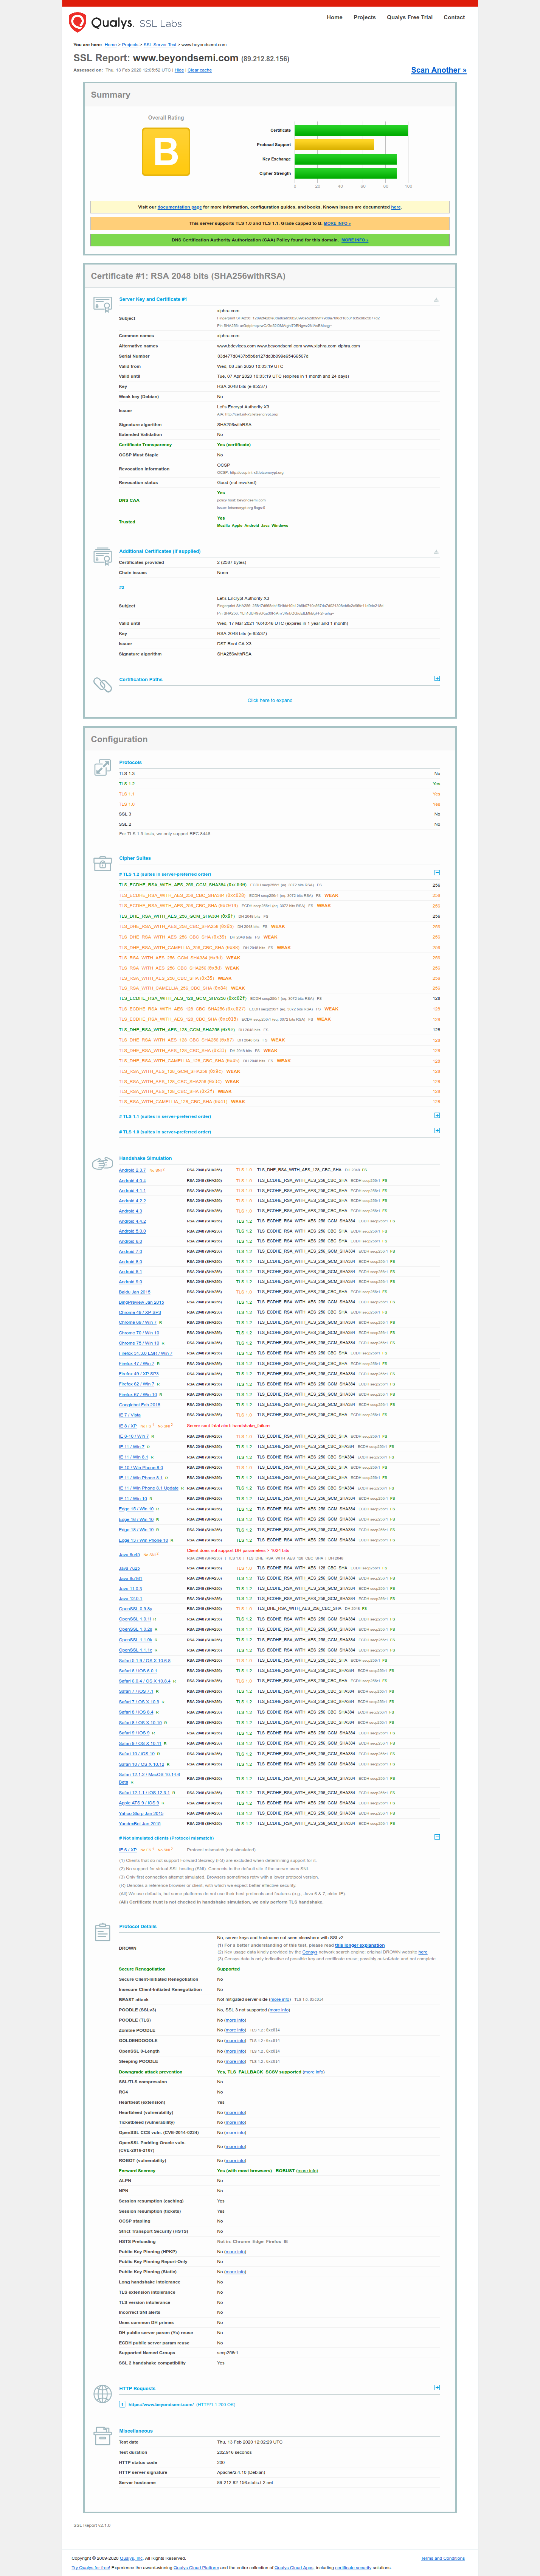Expand request row number 1 for beyondsemi.com

click(x=122, y=2404)
